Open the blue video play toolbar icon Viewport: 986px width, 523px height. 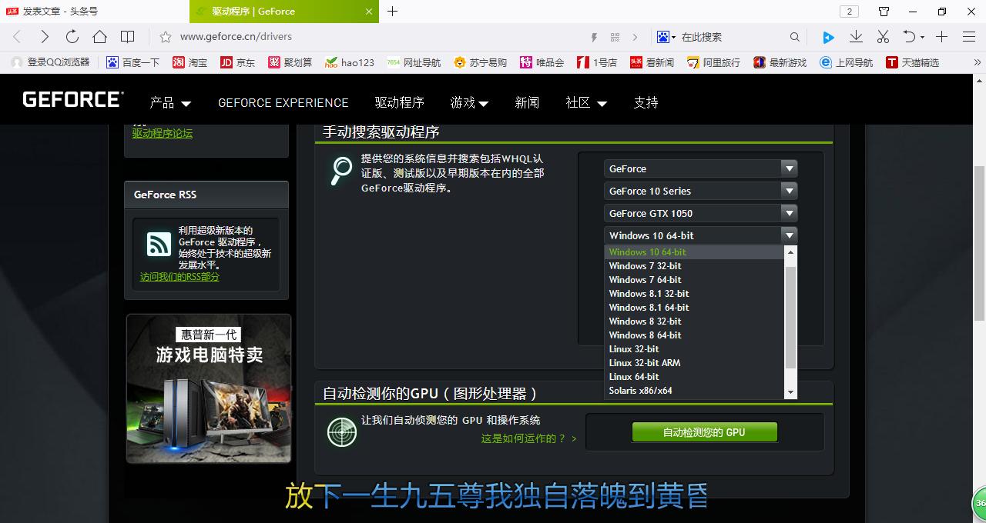[x=828, y=37]
